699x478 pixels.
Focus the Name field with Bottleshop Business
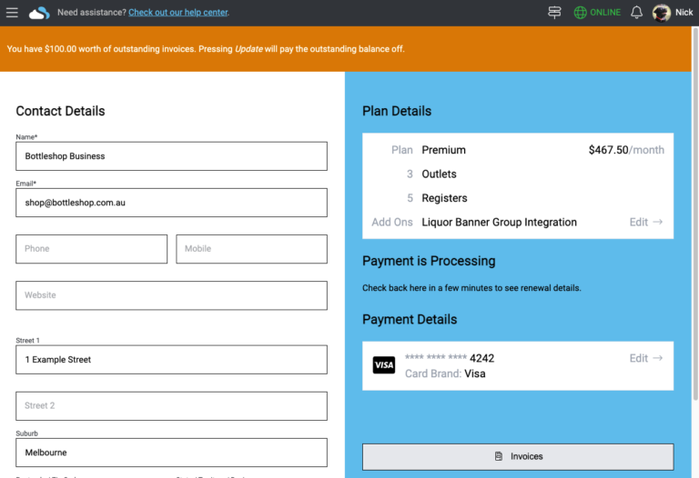171,156
